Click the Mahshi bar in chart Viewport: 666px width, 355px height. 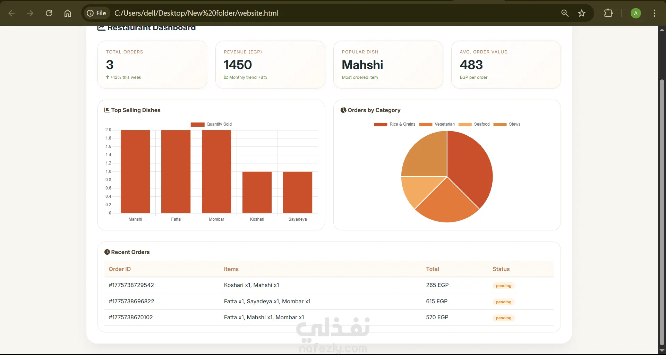click(x=135, y=171)
